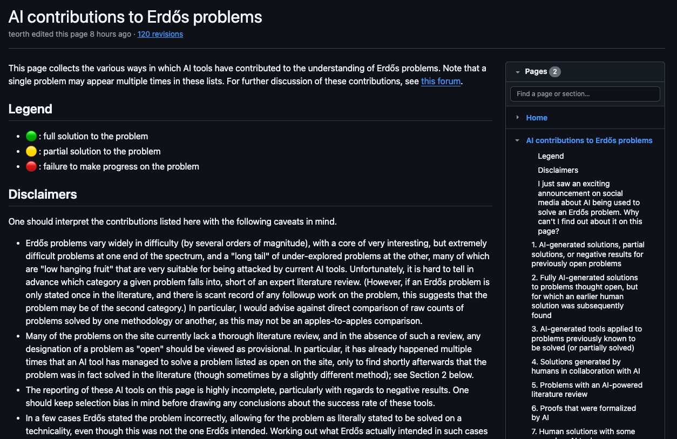Focus the "Find a page or section" field
The width and height of the screenshot is (677, 439).
coord(585,94)
